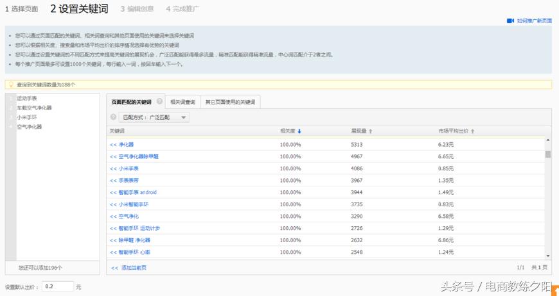Click the lightbulb icon in the yellow notice
559x296 pixels.
(11, 85)
